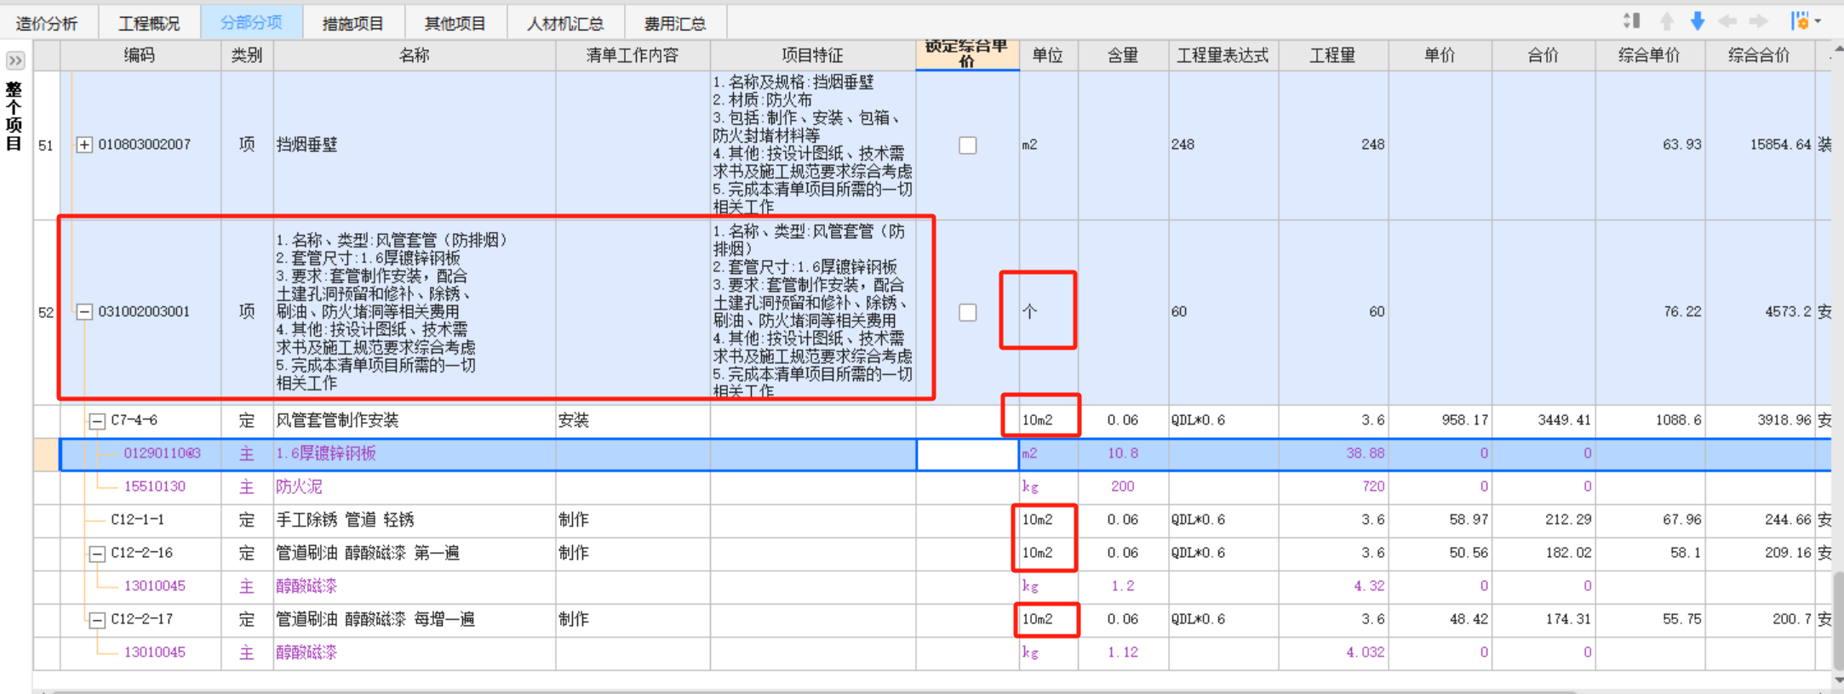Click 管道刷油 醇酸磁漆 第一遍 cell
The width and height of the screenshot is (1844, 694).
[415, 554]
